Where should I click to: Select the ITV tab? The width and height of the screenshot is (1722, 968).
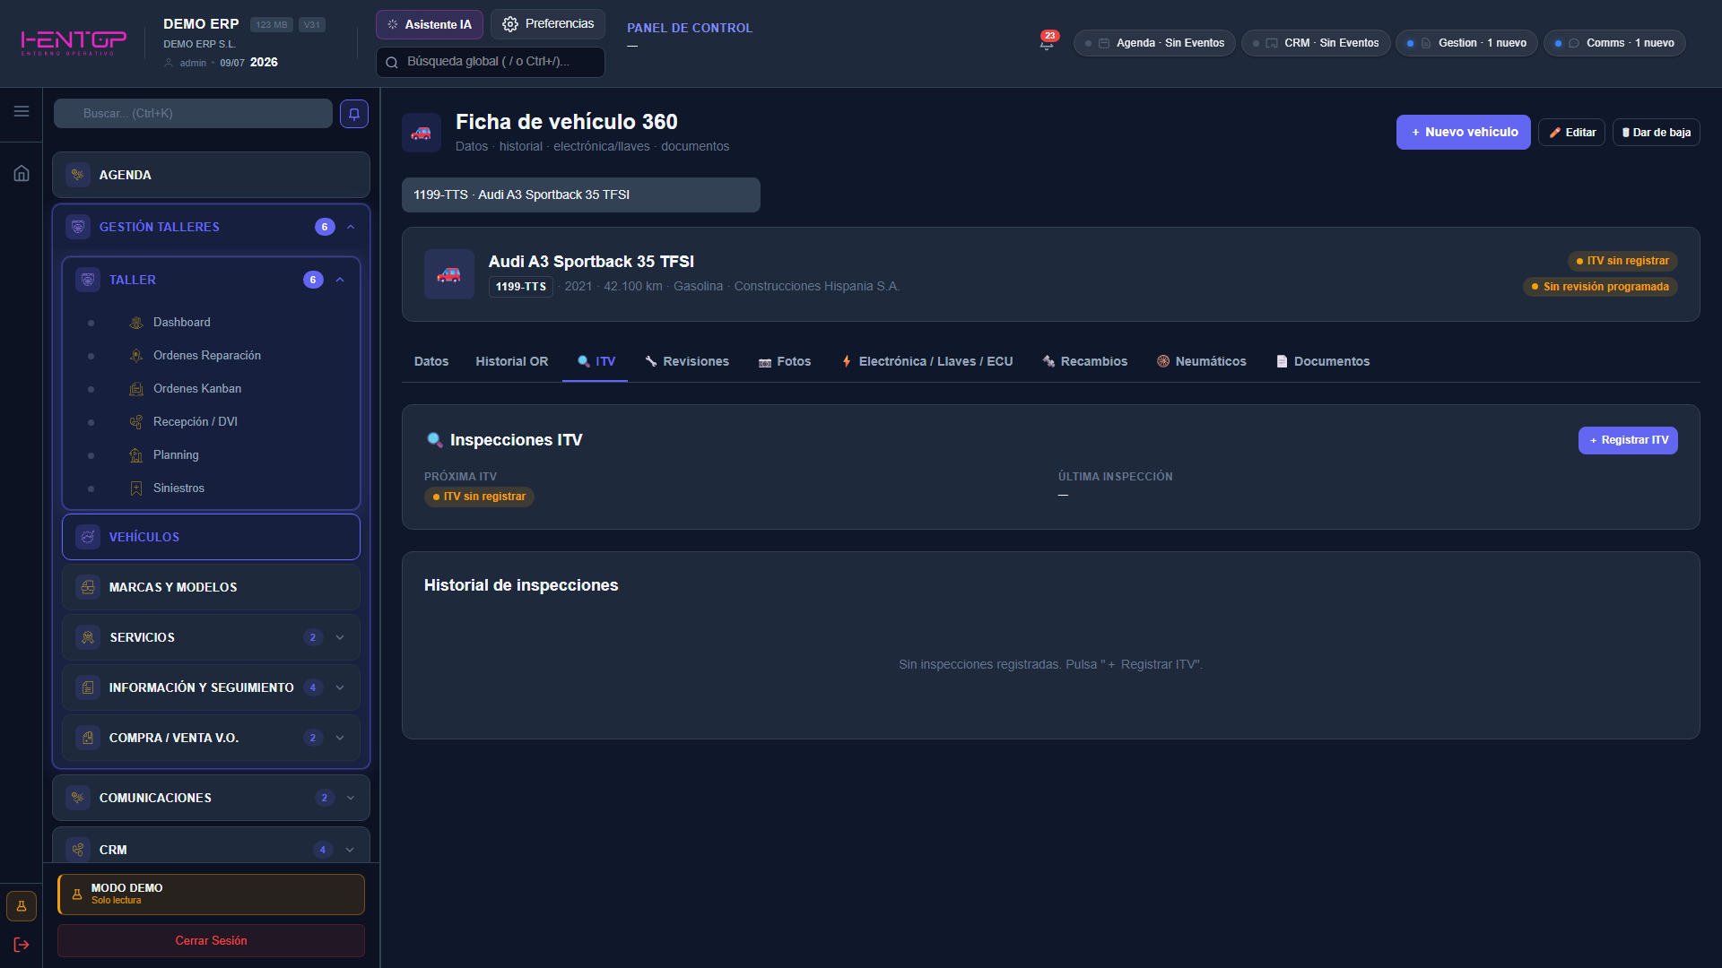(596, 361)
